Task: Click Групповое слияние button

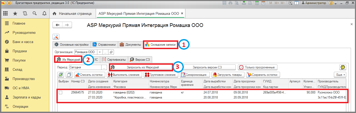Action: click(161, 75)
